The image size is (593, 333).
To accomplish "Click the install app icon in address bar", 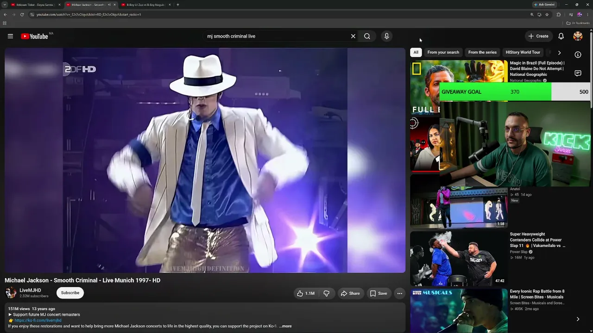I will pyautogui.click(x=539, y=14).
